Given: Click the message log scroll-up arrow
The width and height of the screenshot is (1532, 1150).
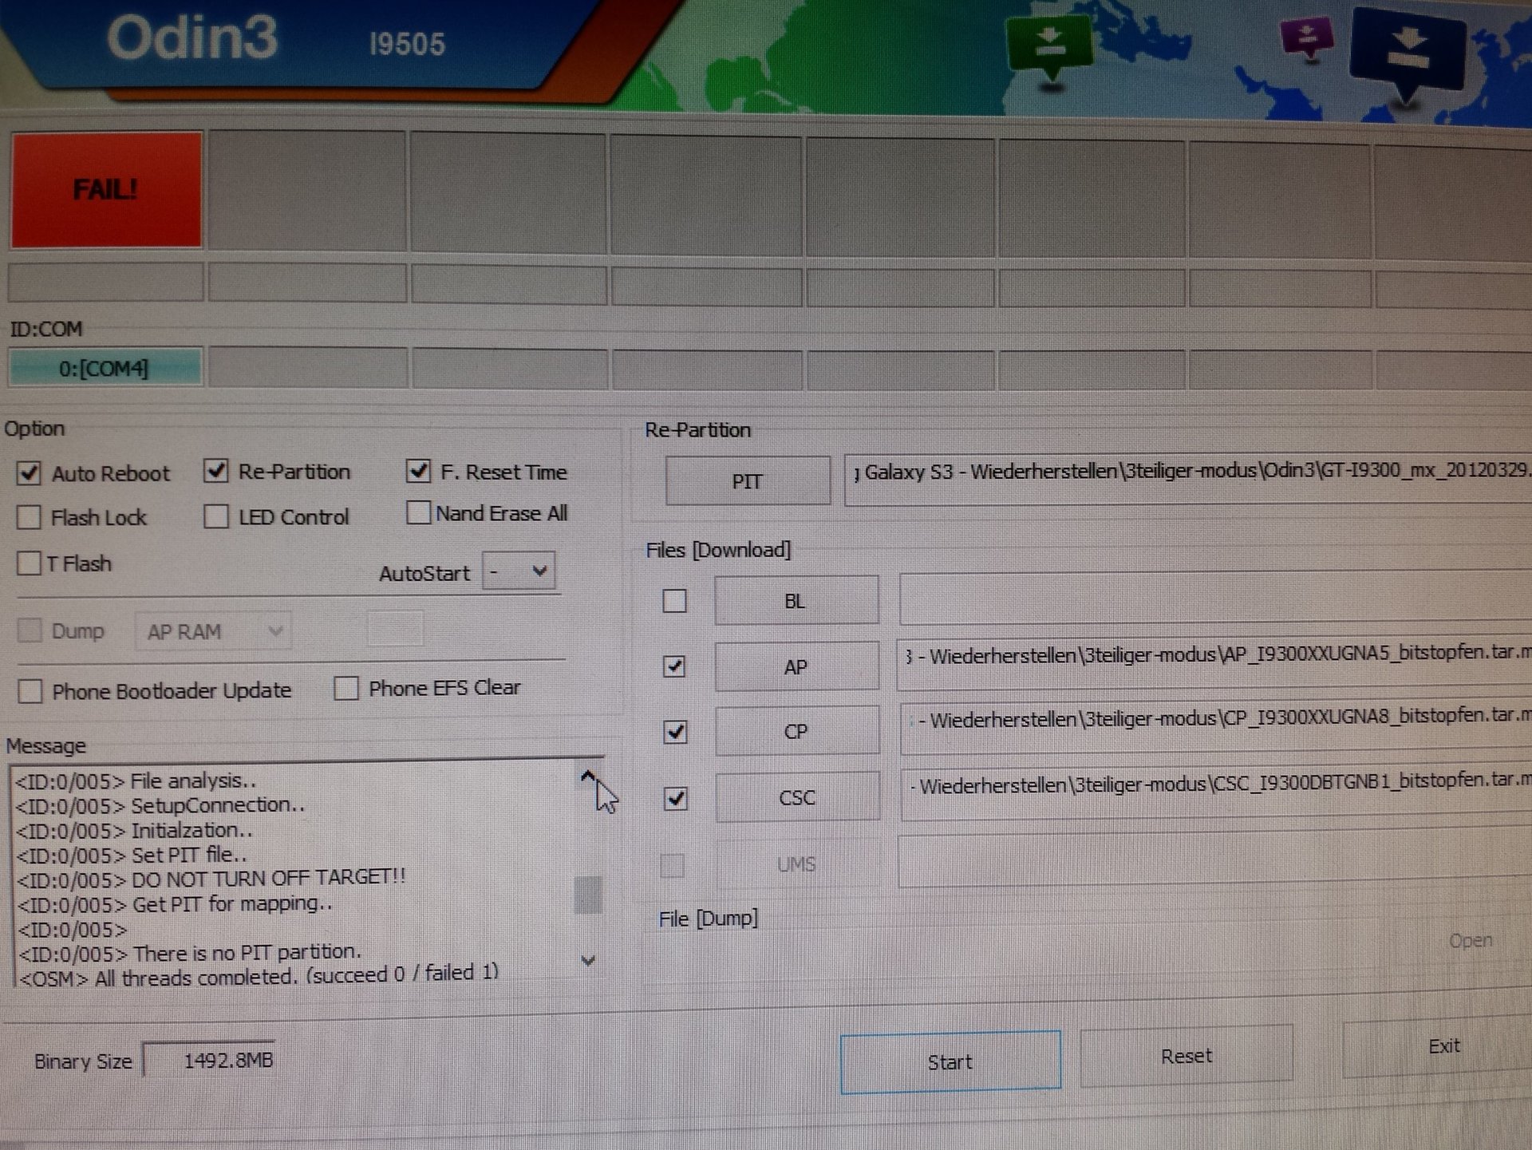Looking at the screenshot, I should point(588,777).
